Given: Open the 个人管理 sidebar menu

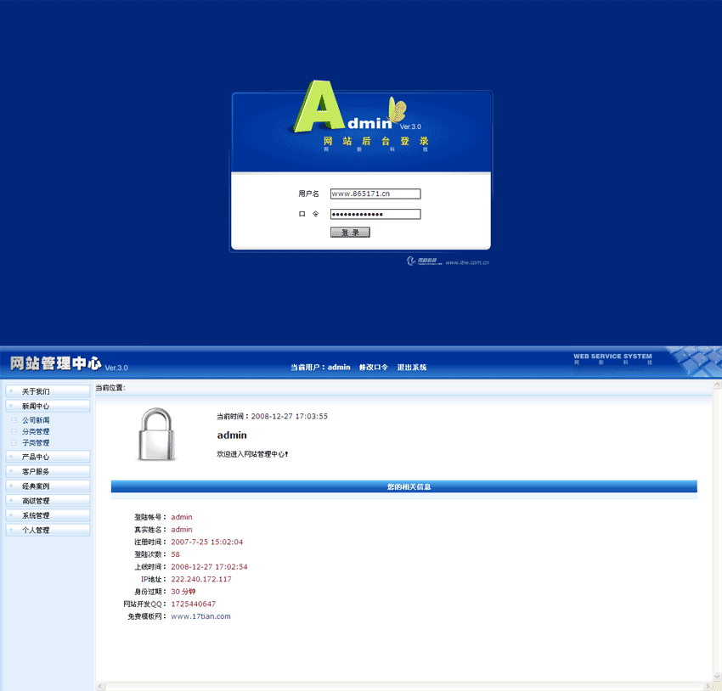Looking at the screenshot, I should 47,530.
